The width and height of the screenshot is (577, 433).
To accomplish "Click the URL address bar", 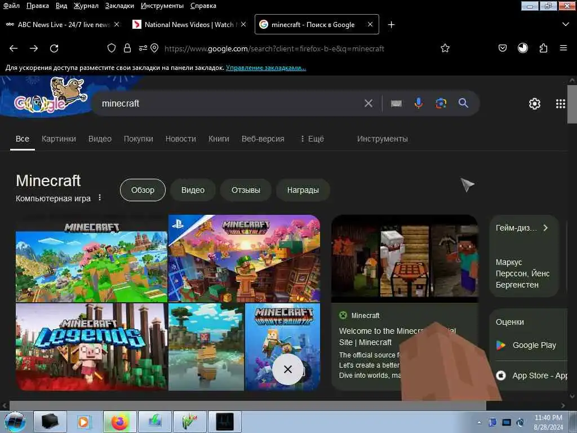I will point(274,48).
